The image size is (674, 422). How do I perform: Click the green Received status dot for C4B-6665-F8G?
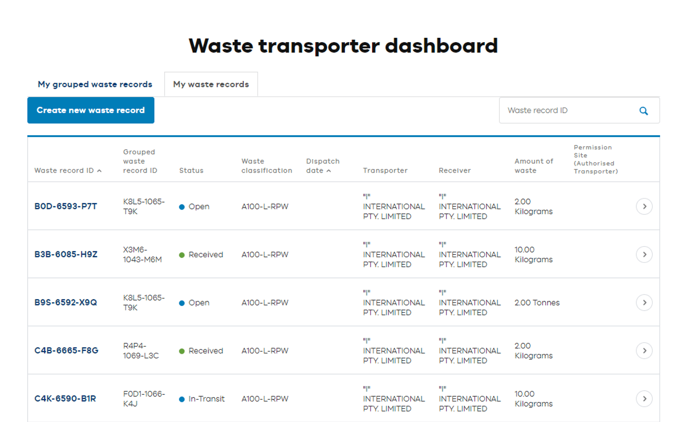[x=182, y=350]
